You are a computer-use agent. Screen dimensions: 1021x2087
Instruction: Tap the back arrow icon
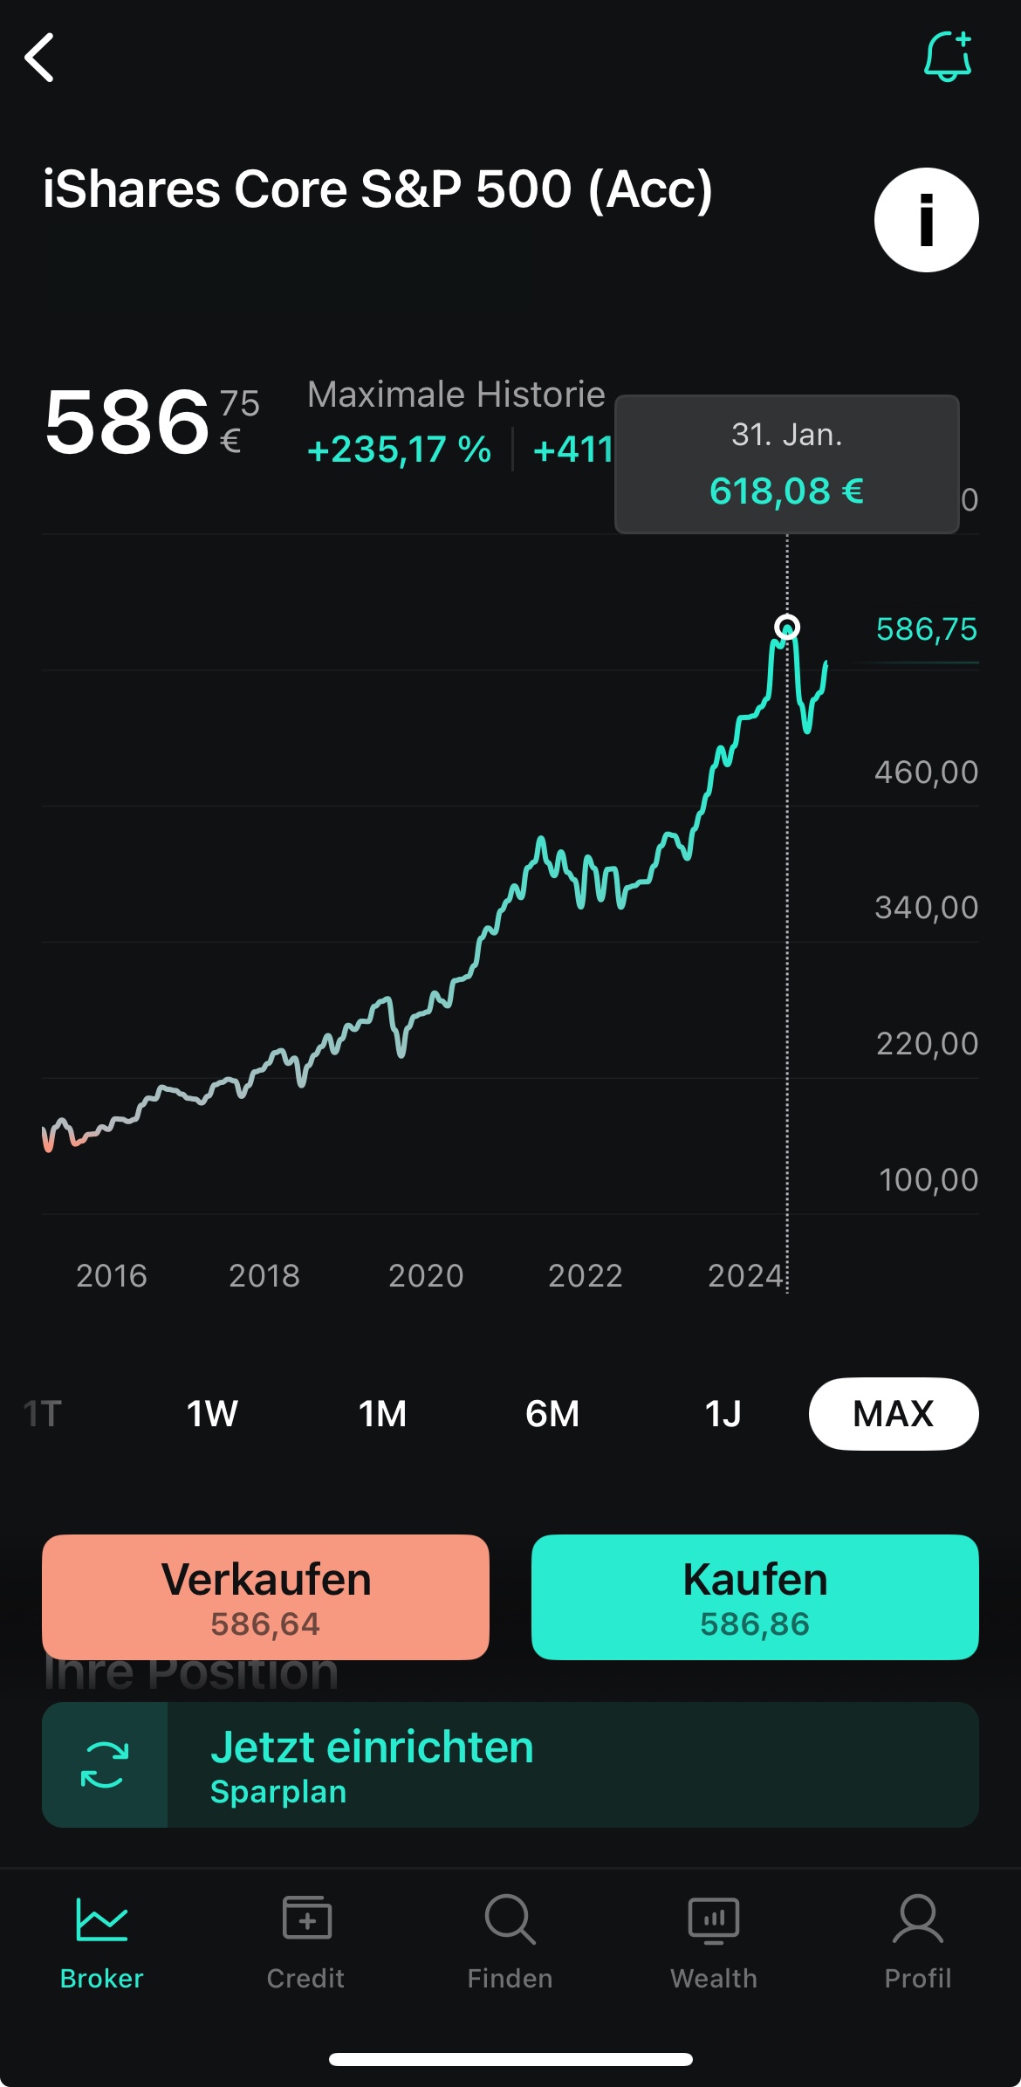40,58
